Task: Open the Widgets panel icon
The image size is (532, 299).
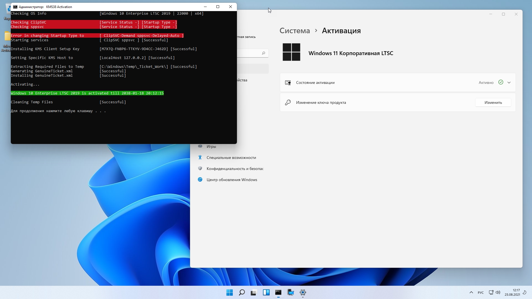Action: pyautogui.click(x=266, y=292)
